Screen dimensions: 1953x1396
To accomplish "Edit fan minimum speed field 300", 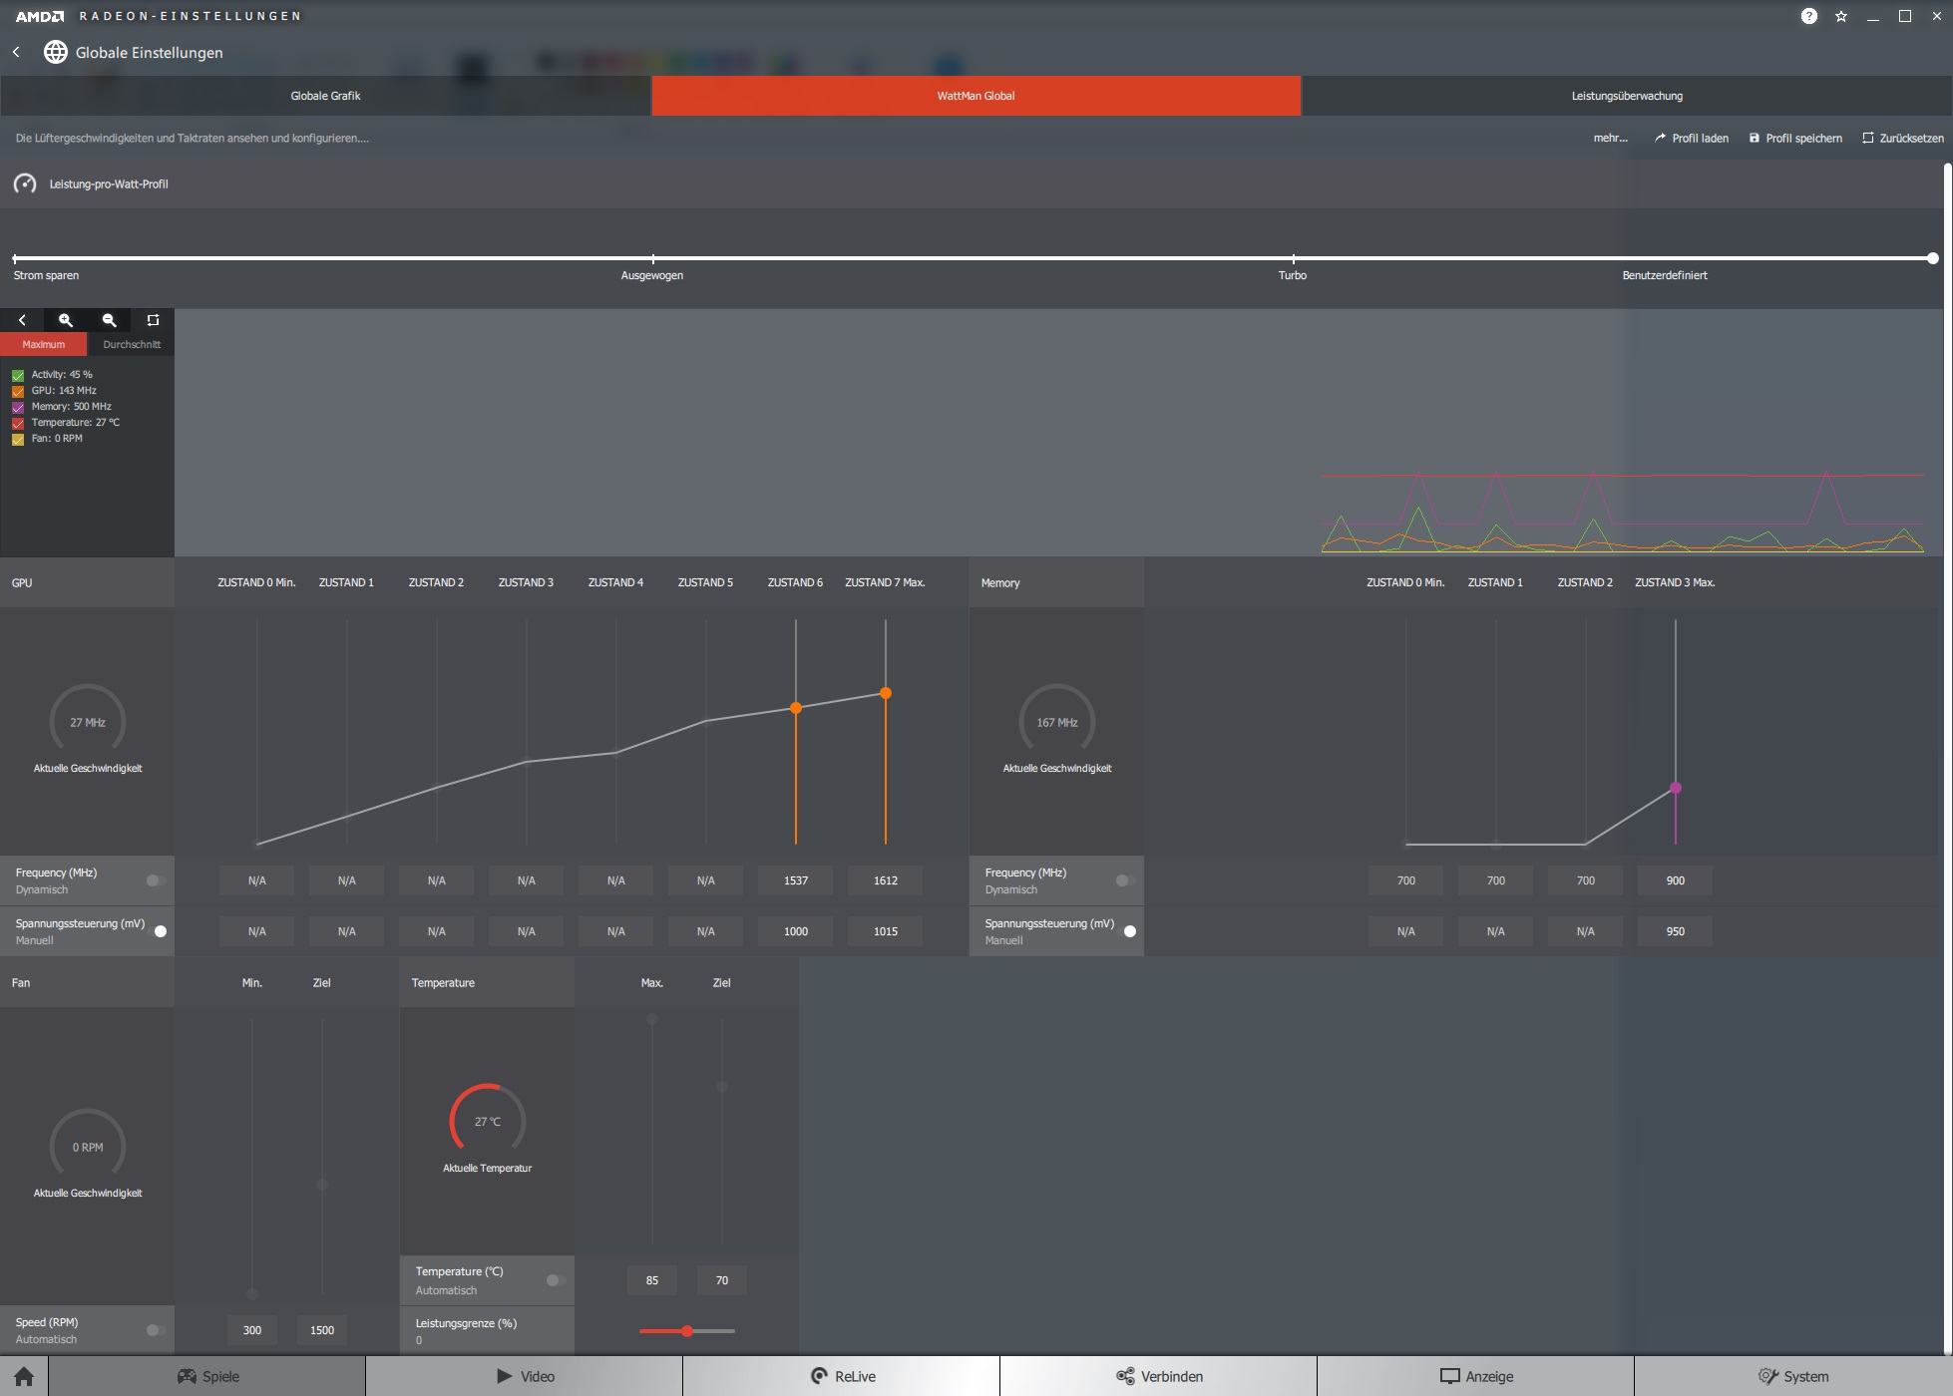I will pos(252,1330).
